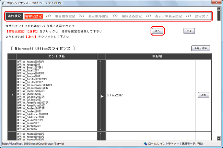This screenshot has height=148, width=223.
Task: Select entry OFFINV_Groove2007
Action: pyautogui.click(x=28, y=76)
